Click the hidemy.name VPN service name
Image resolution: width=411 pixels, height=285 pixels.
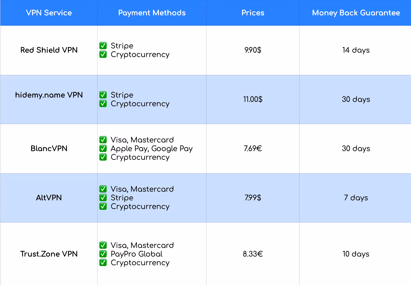tap(49, 95)
